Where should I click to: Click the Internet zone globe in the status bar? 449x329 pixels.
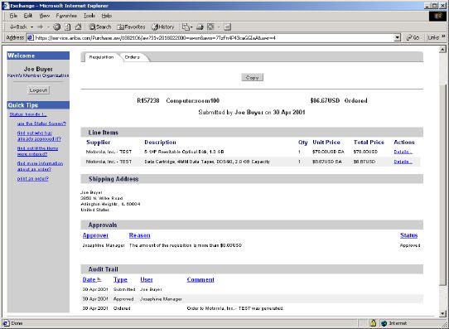pyautogui.click(x=384, y=323)
